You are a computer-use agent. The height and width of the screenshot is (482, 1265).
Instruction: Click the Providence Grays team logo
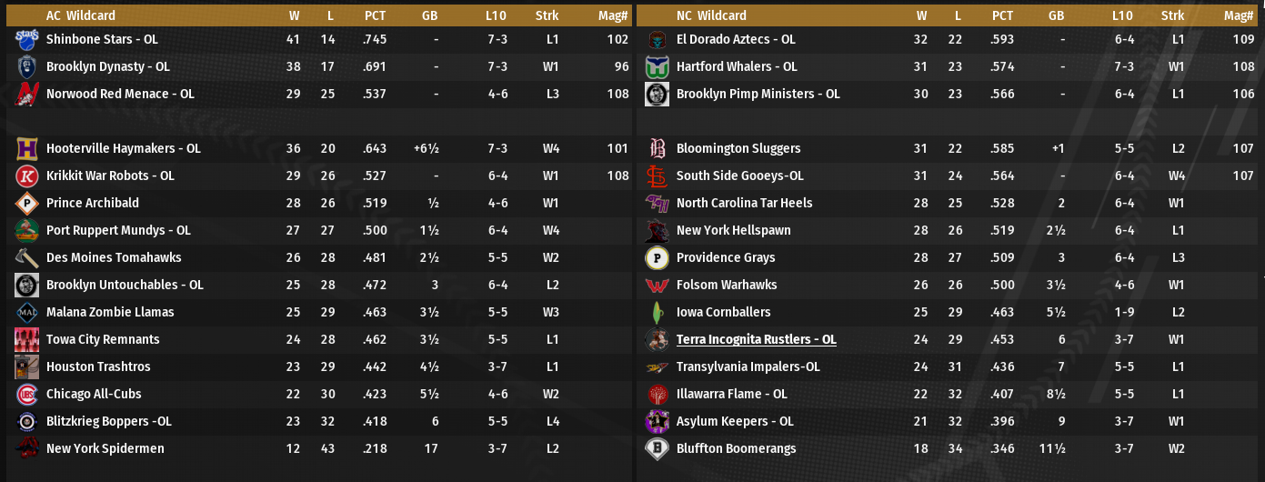point(657,258)
